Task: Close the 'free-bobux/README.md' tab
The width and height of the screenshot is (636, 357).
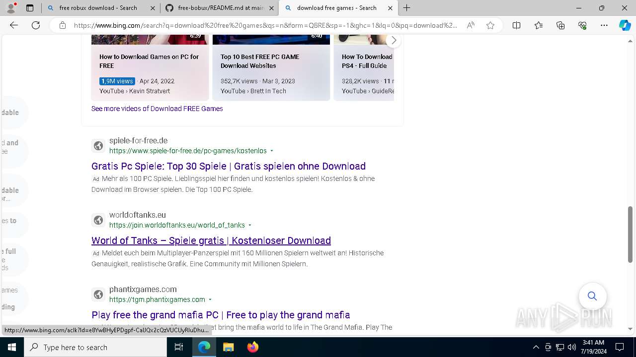Action: click(271, 8)
